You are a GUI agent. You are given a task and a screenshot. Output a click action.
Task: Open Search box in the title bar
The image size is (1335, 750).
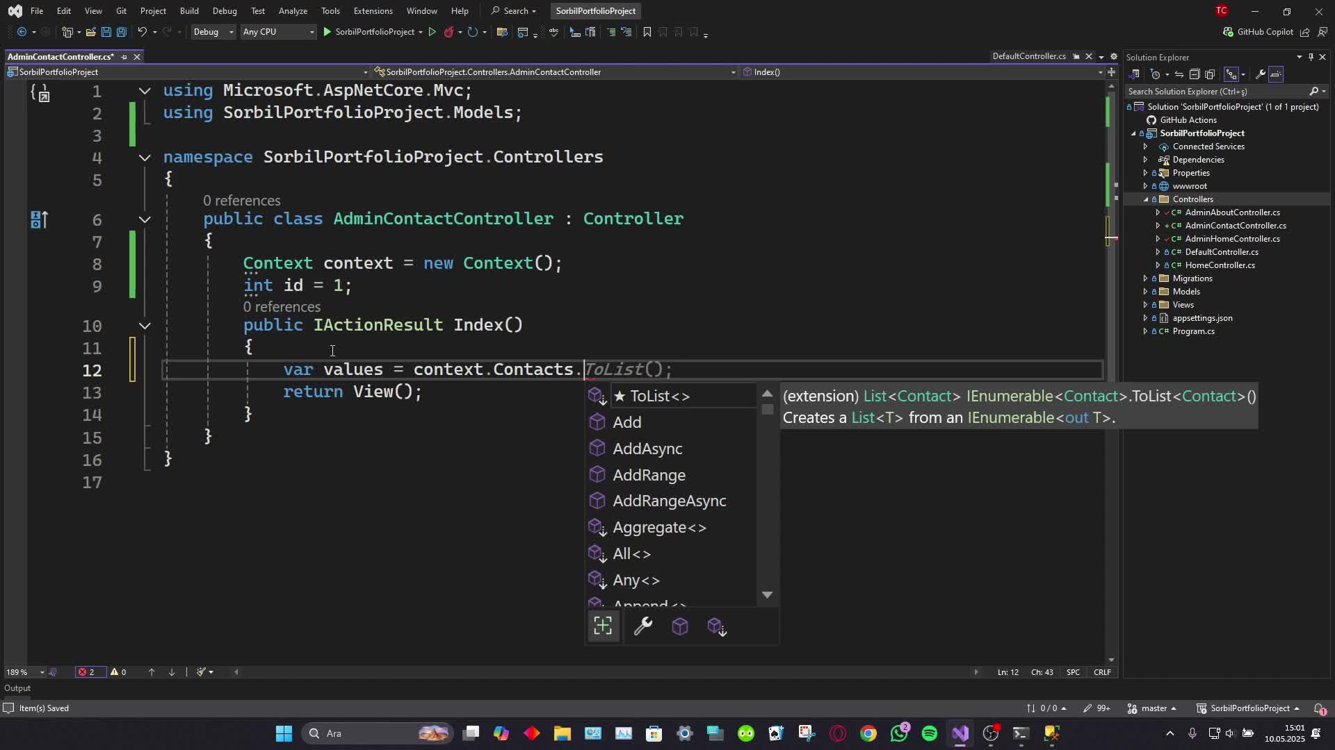click(514, 11)
